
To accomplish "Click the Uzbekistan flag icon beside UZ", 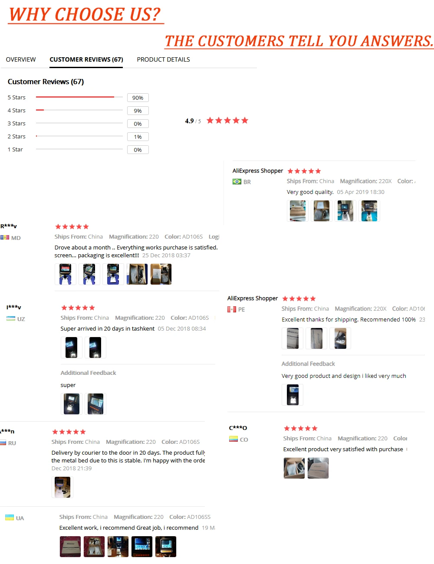I will tap(11, 318).
